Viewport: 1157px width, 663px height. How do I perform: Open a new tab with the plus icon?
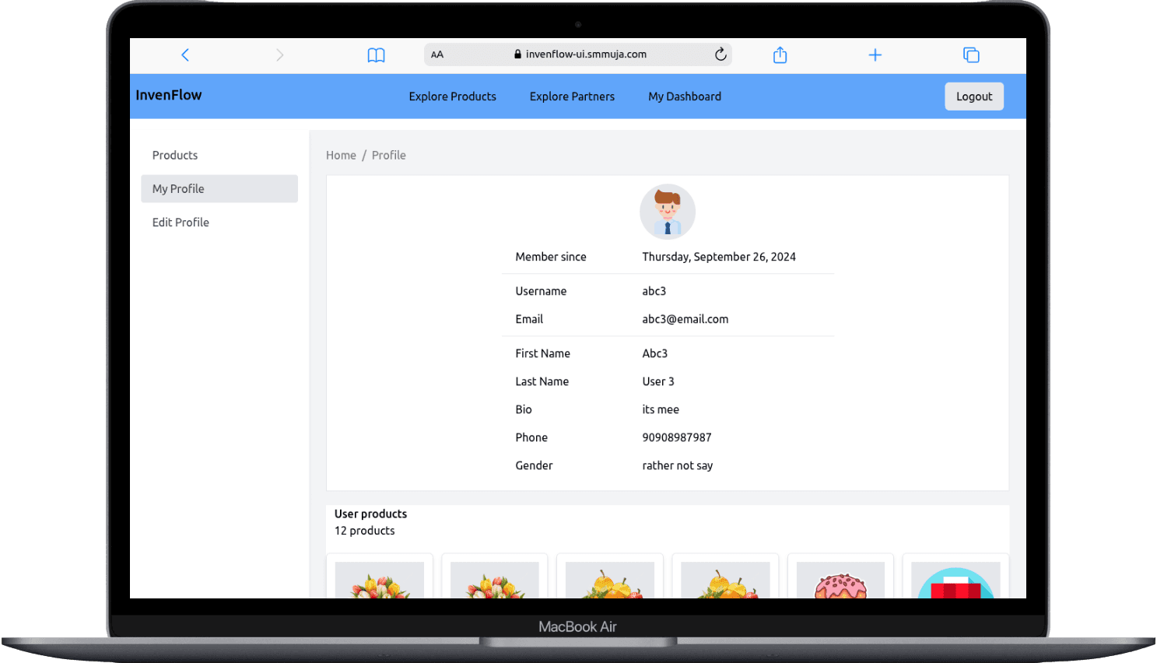point(875,54)
